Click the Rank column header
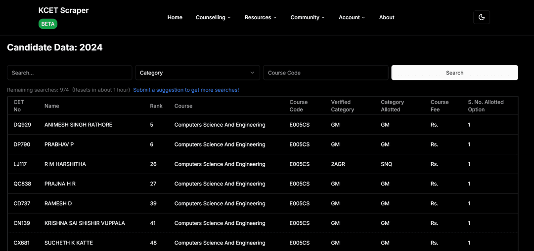The width and height of the screenshot is (534, 251). (156, 106)
